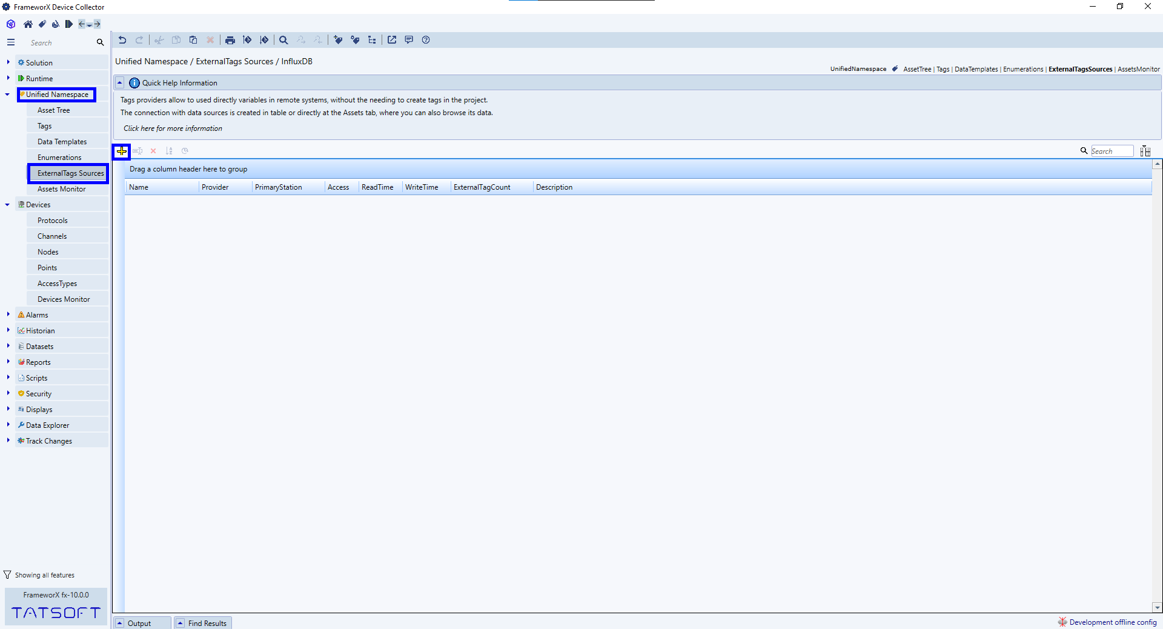Expand the Output panel at bottom
Screen dimensions: 1163x629
click(120, 623)
